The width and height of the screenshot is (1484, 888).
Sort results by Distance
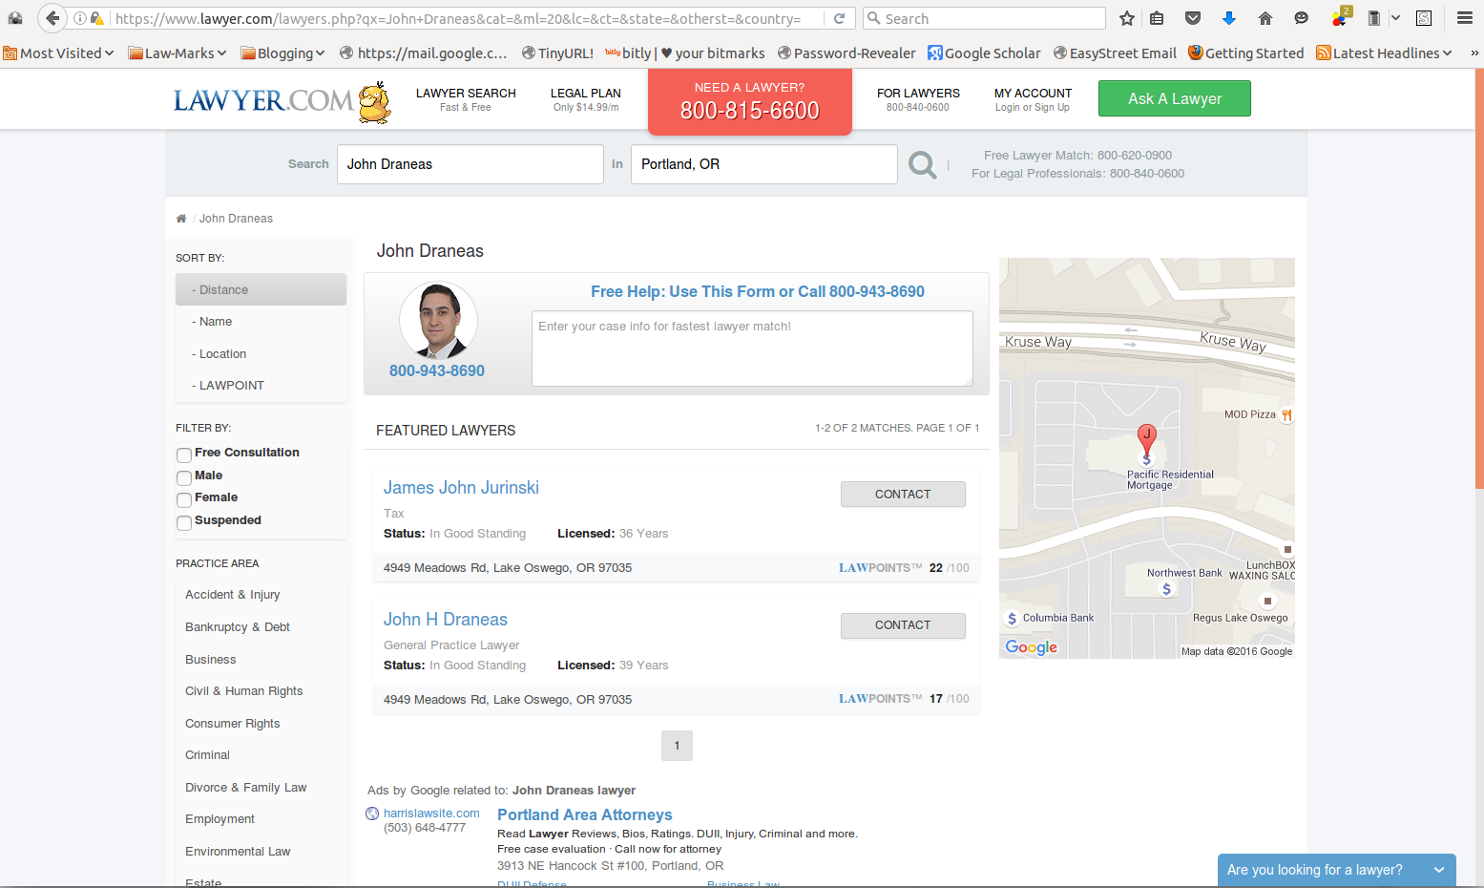click(261, 289)
